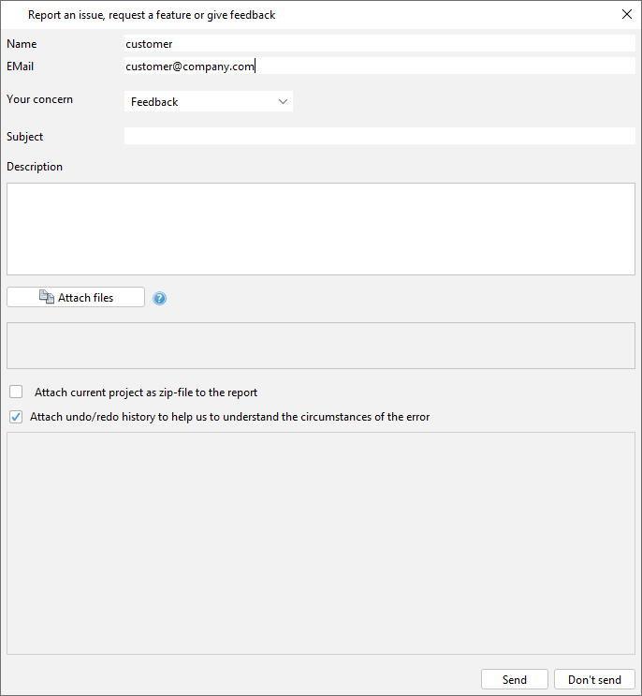Viewport: 642px width, 696px height.
Task: Click inside the Description text area
Action: click(321, 230)
